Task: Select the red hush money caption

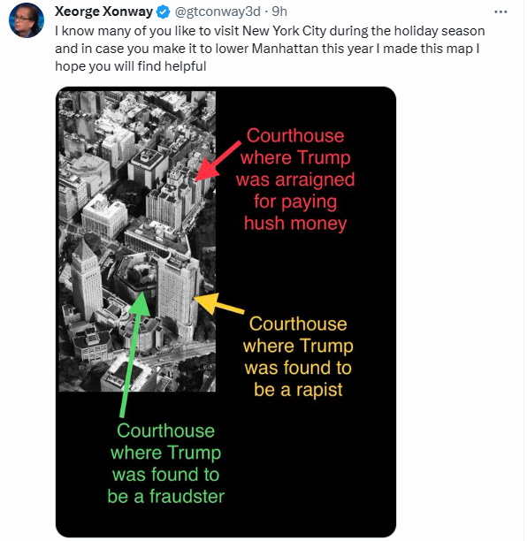Action: coord(295,179)
